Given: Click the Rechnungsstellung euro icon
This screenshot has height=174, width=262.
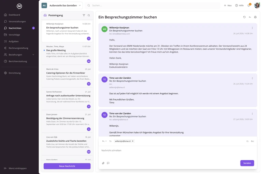Looking at the screenshot, I should click(x=5, y=48).
